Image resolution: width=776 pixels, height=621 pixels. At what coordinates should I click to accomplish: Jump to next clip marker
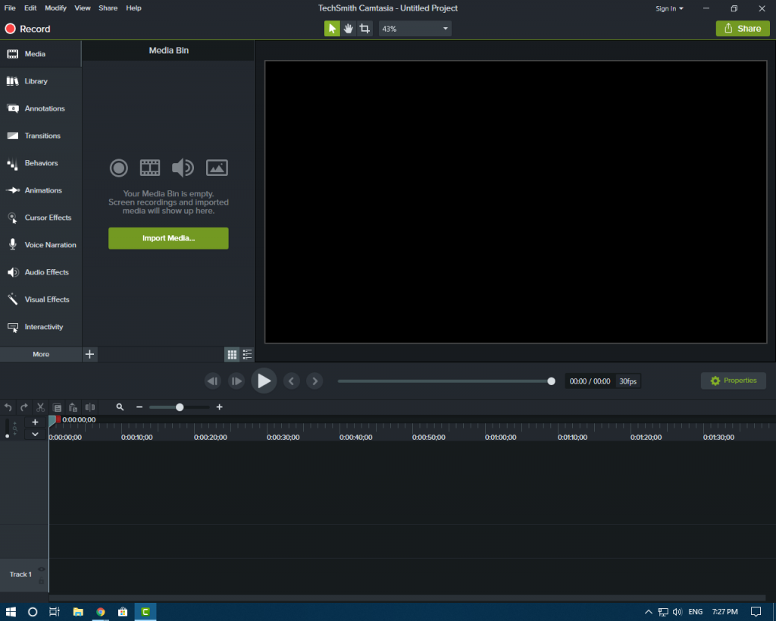click(314, 381)
